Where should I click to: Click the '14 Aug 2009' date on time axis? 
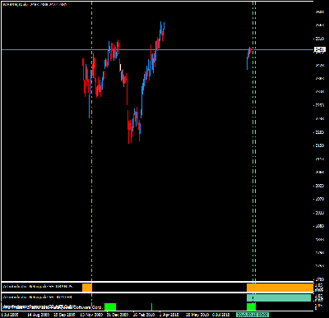coord(38,315)
